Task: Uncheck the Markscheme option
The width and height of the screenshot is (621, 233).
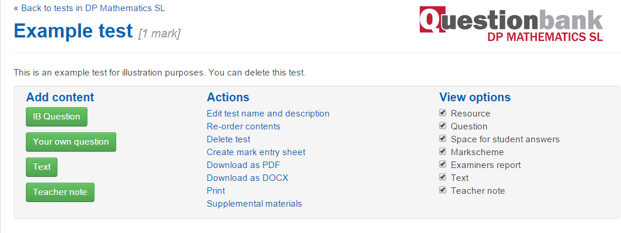Action: click(x=443, y=152)
